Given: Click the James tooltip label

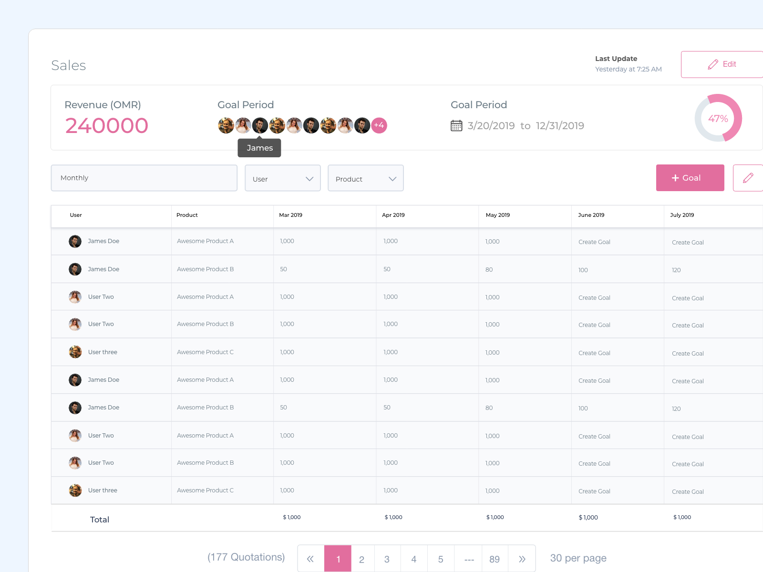Looking at the screenshot, I should click(x=259, y=148).
